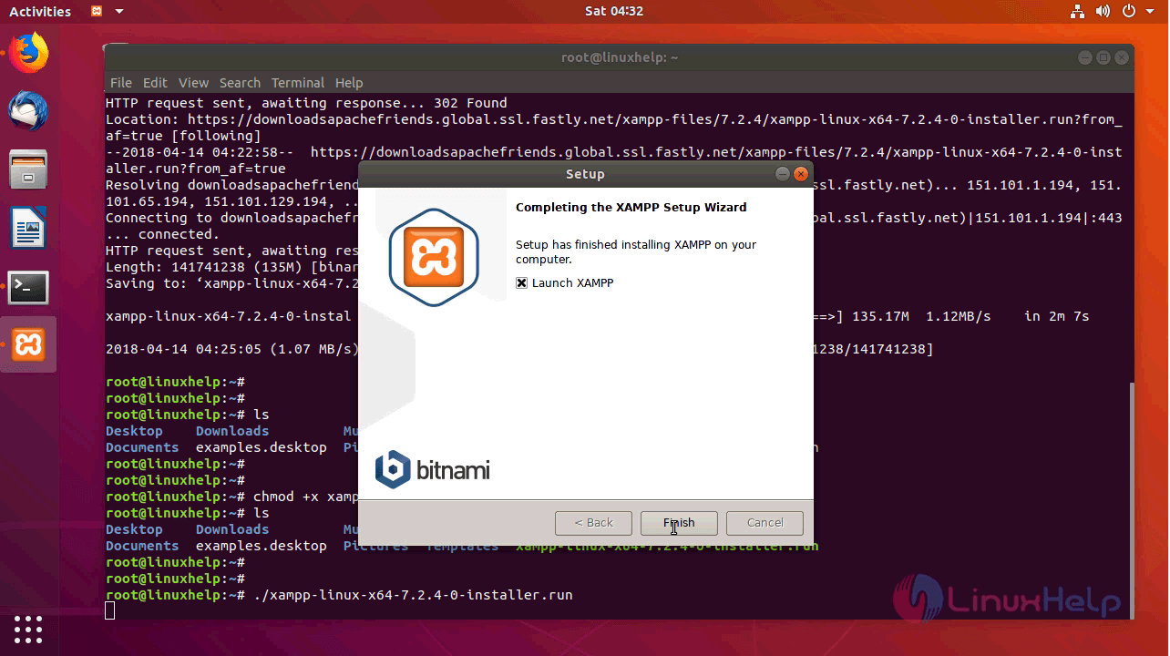Close the terminal window
Screen dimensions: 1170x656
tap(1122, 57)
